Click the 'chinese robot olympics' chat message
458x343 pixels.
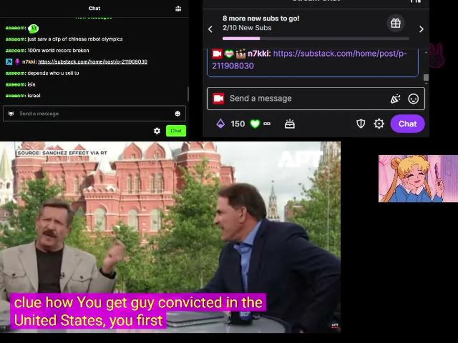(64, 39)
